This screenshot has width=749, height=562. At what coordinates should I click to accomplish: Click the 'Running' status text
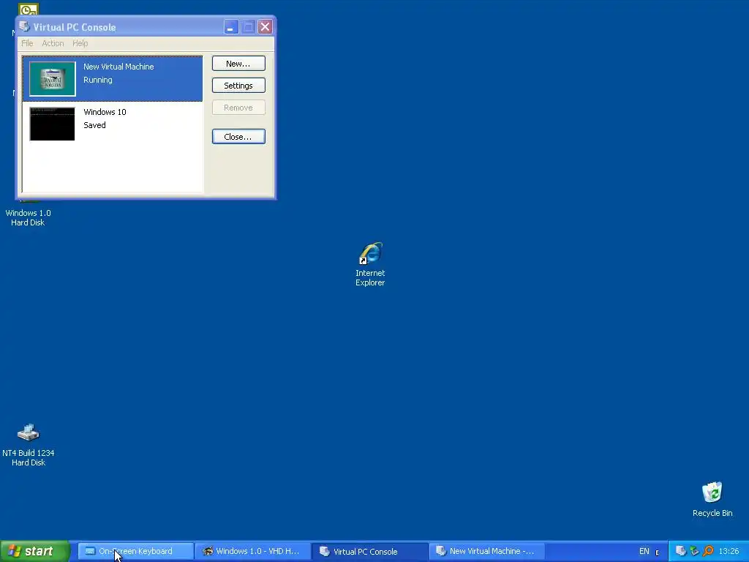[98, 80]
